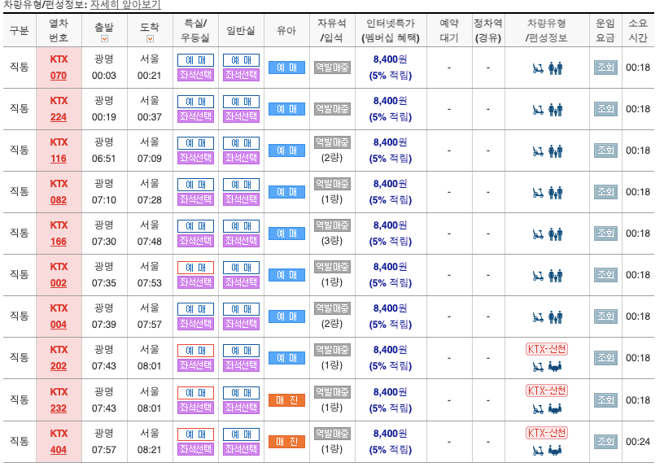Click table seat icon for KTX 232
Viewport: 664px width, 467px height.
(x=555, y=409)
